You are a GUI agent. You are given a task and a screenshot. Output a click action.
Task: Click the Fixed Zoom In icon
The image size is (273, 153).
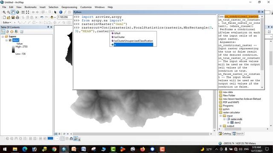tap(23, 12)
